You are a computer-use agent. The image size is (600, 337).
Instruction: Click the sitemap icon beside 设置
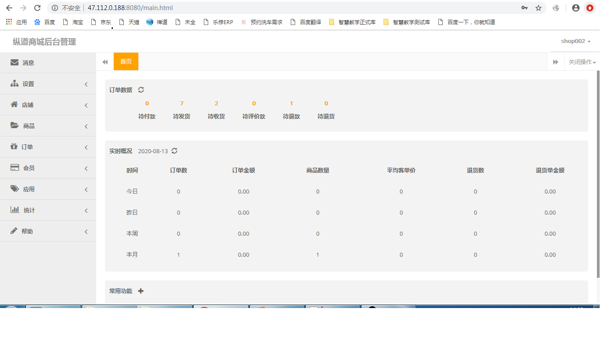14,83
